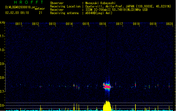Click the 0.7 kHz axis label
This screenshot has height=111, width=176.
pyautogui.click(x=2, y=92)
